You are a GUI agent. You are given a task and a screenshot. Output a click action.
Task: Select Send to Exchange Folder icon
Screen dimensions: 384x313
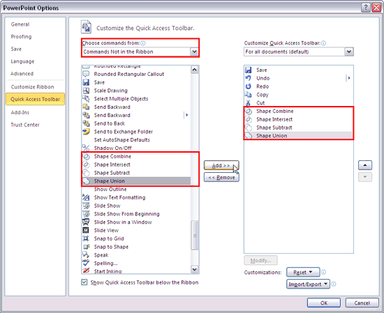[x=86, y=132]
